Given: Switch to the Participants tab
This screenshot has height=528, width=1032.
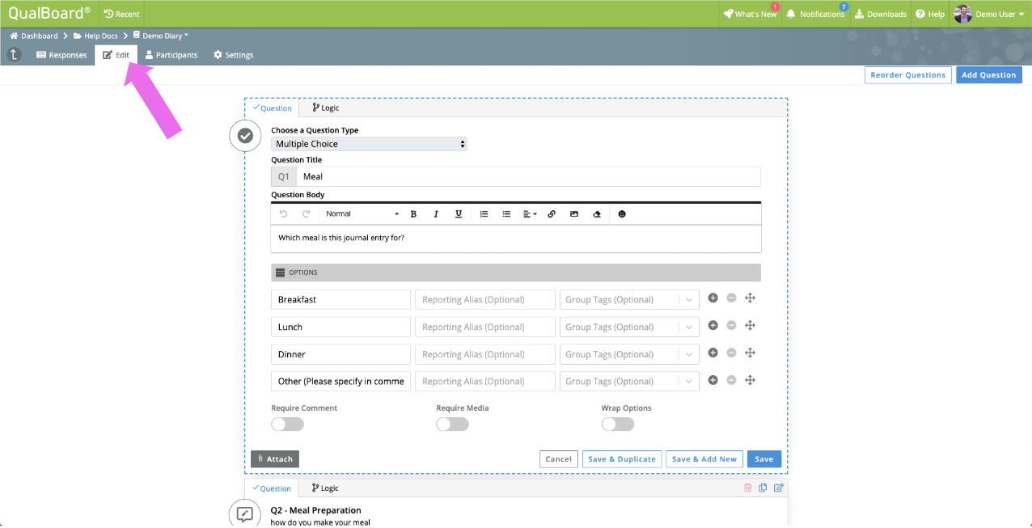Looking at the screenshot, I should click(x=171, y=55).
